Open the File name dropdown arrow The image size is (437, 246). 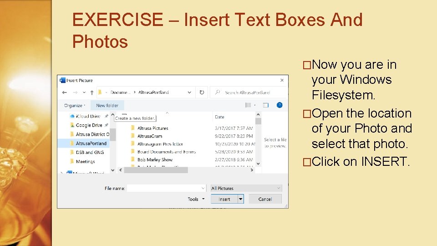[203, 188]
